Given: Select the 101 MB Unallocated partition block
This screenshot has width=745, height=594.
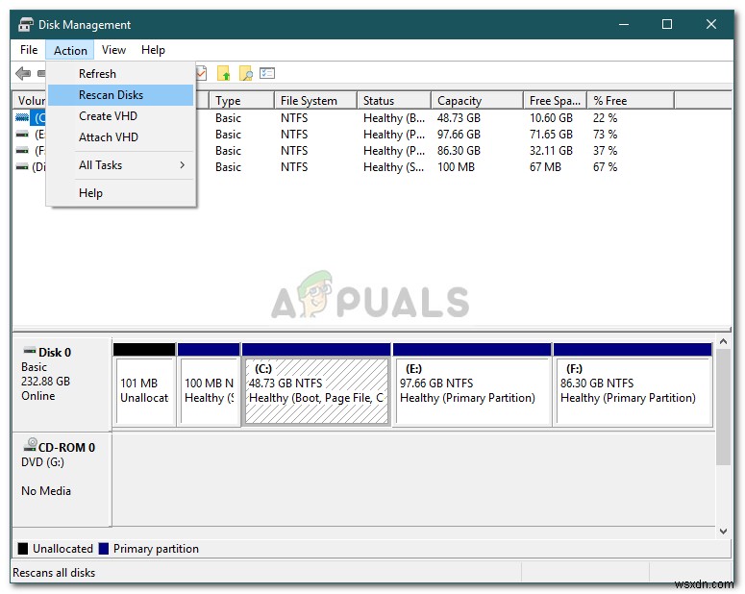Looking at the screenshot, I should coord(144,384).
